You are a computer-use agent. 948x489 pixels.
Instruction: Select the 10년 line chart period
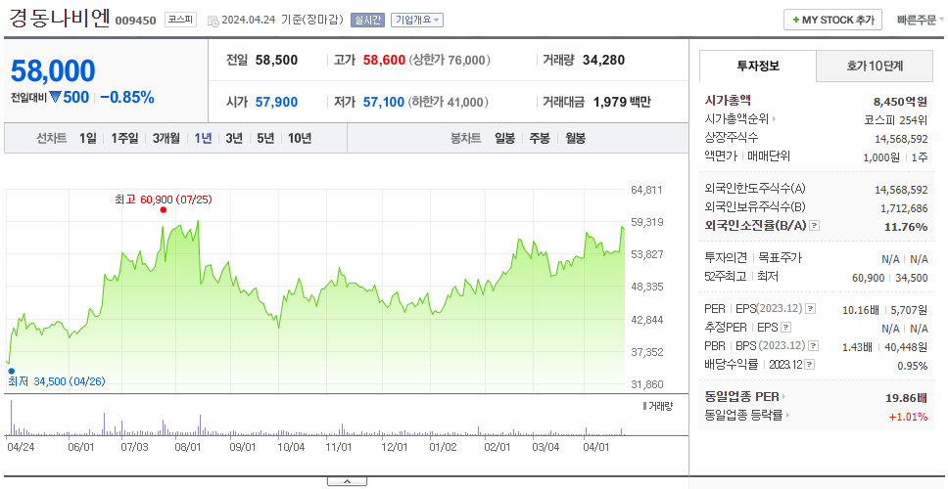click(300, 138)
